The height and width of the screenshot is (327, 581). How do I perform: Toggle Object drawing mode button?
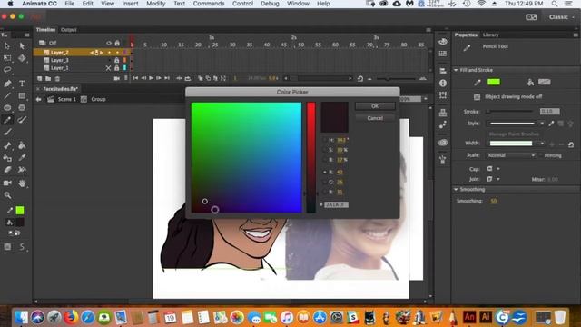(x=477, y=97)
